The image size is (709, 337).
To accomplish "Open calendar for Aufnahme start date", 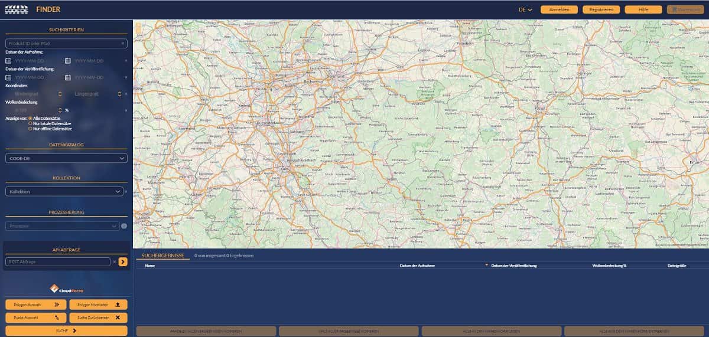I will tap(8, 61).
